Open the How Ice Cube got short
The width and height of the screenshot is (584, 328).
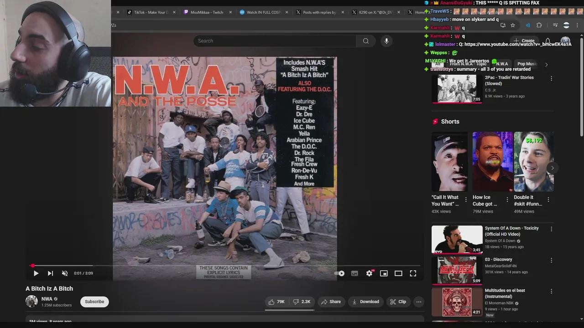point(493,162)
